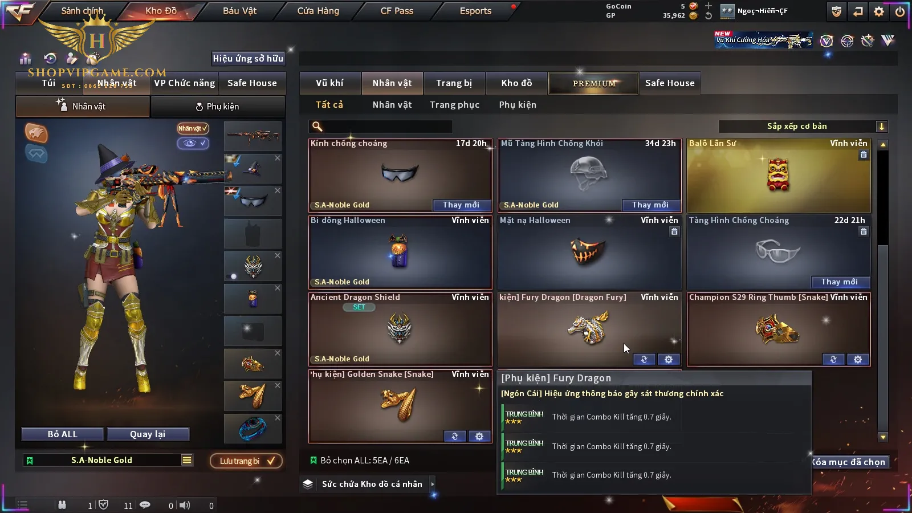Open the settings gear in top bar

[879, 11]
